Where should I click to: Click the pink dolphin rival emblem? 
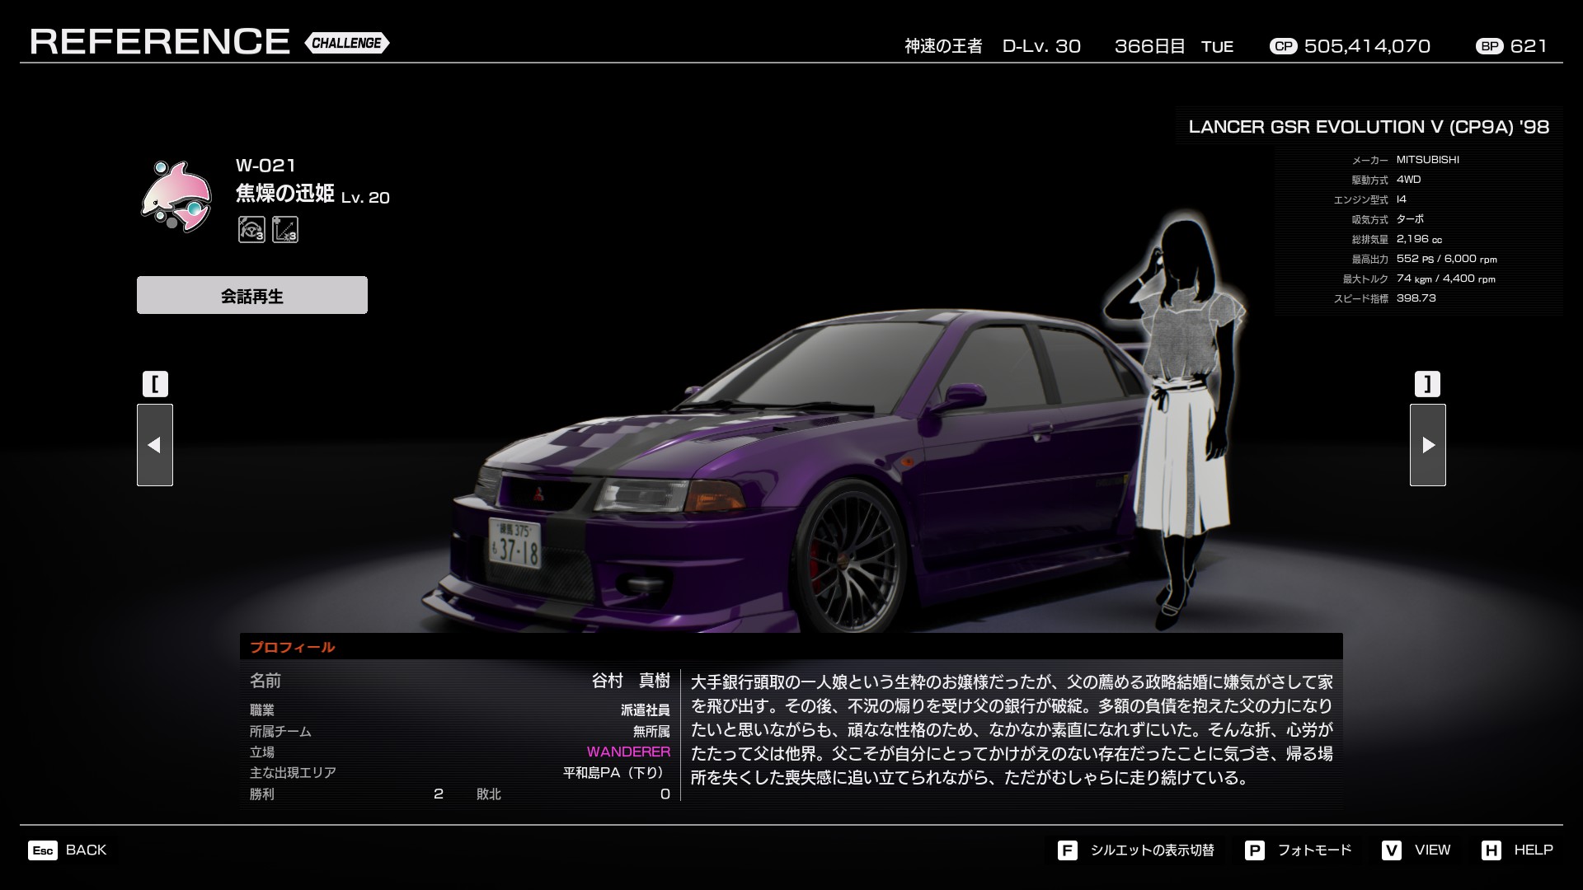tap(176, 196)
